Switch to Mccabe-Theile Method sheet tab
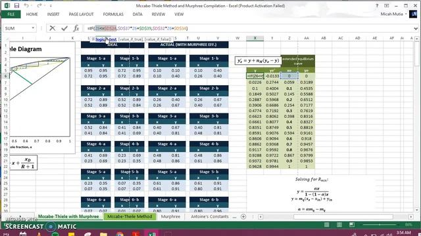Image resolution: width=421 pixels, height=236 pixels. click(130, 216)
